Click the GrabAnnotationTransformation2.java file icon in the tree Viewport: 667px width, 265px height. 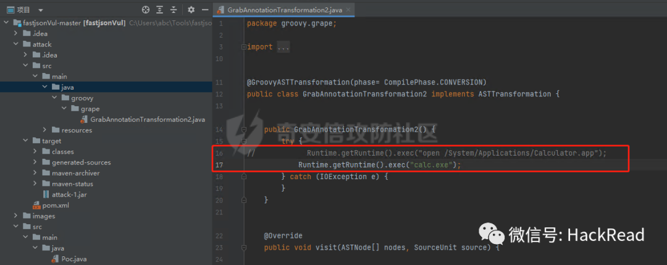pyautogui.click(x=84, y=119)
